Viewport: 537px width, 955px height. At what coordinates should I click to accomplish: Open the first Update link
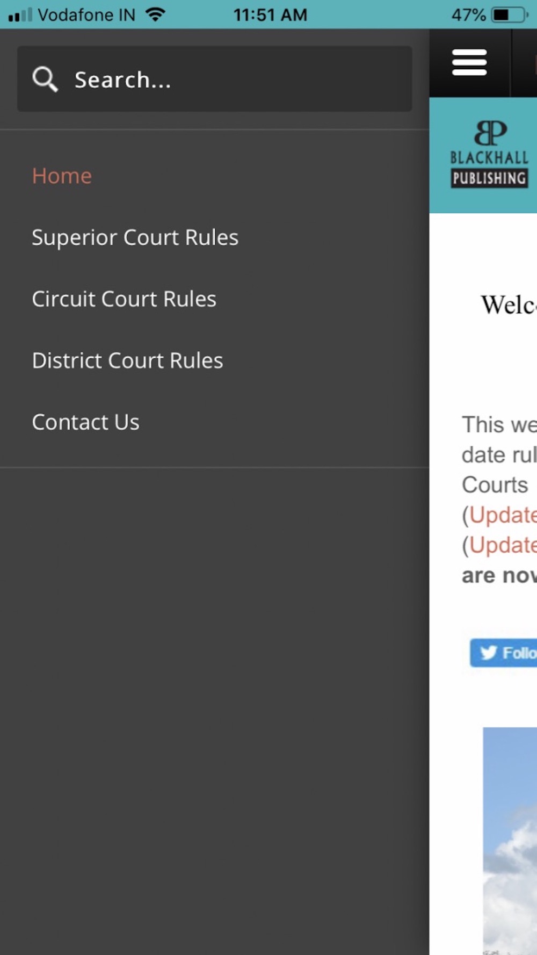503,515
